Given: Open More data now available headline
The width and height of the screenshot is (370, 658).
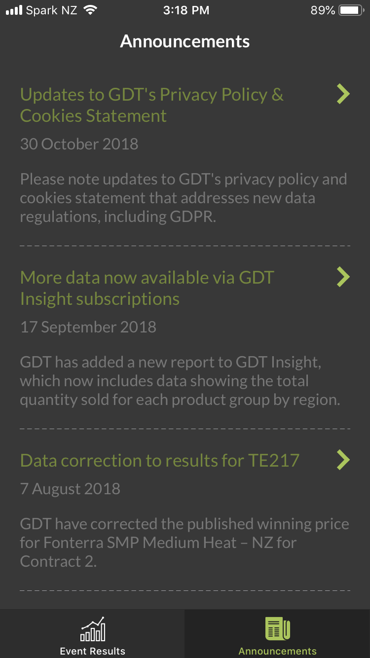Looking at the screenshot, I should 147,288.
